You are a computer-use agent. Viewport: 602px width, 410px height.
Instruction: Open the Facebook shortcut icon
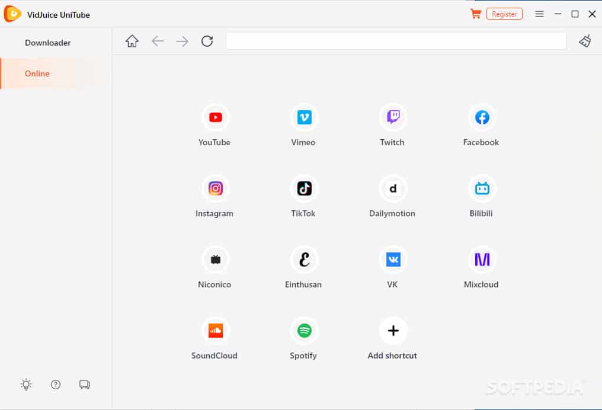[x=482, y=117]
